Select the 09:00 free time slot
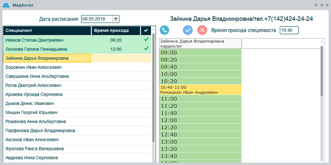331x165 pixels. [x=200, y=53]
